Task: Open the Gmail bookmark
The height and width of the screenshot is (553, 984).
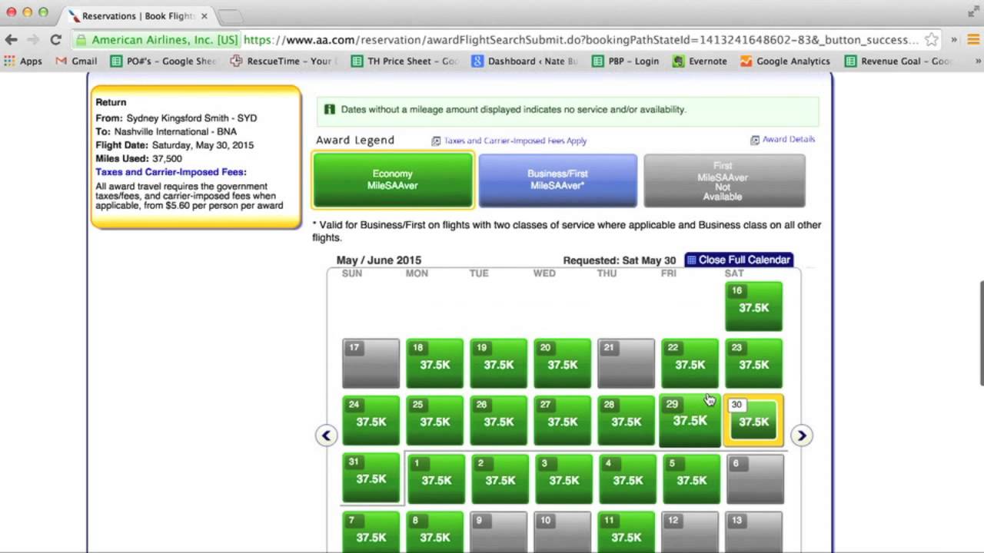Action: [75, 61]
